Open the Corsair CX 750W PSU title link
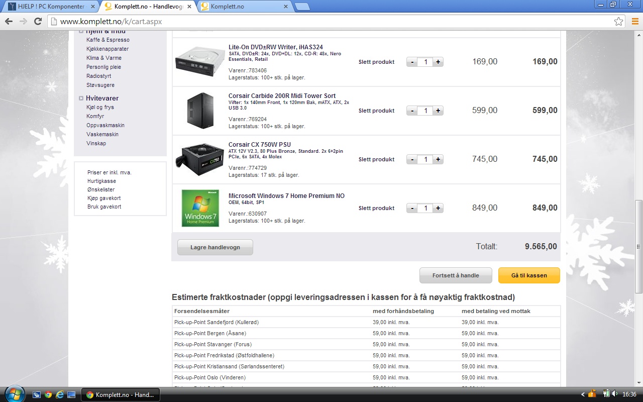This screenshot has height=402, width=643. click(x=260, y=145)
